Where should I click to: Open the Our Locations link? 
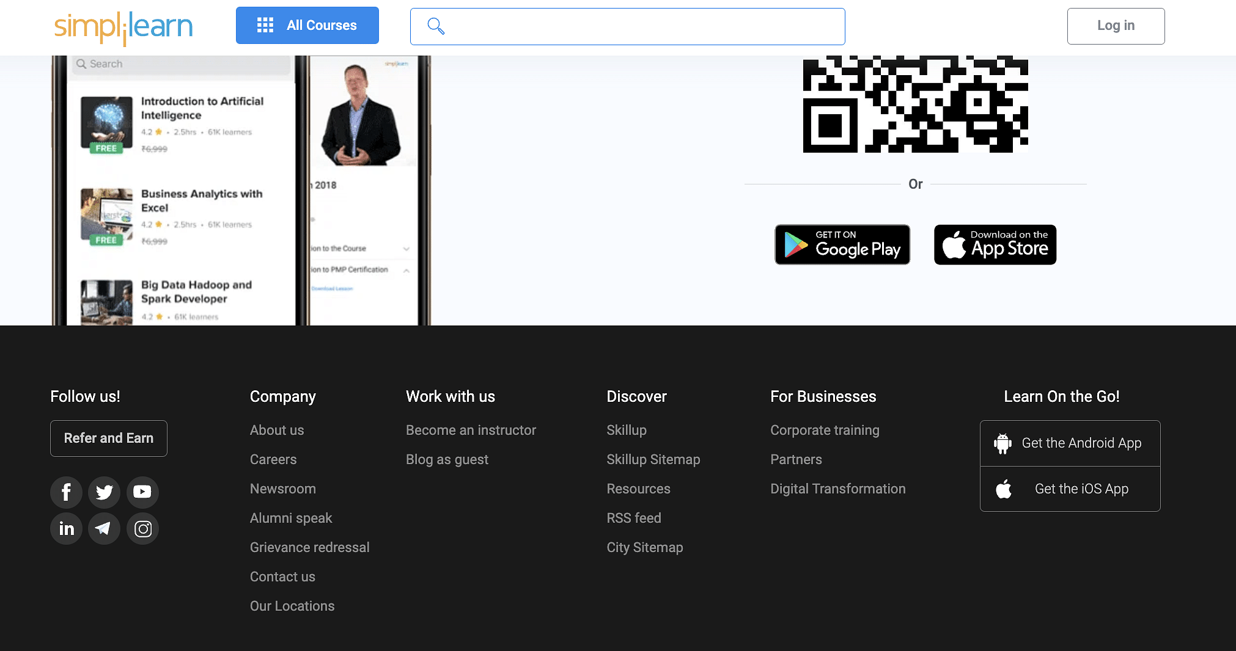(292, 606)
